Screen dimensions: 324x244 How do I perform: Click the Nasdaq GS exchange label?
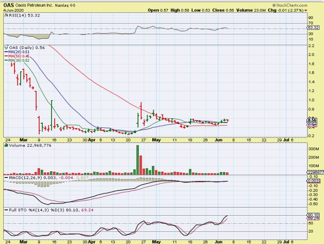65,6
